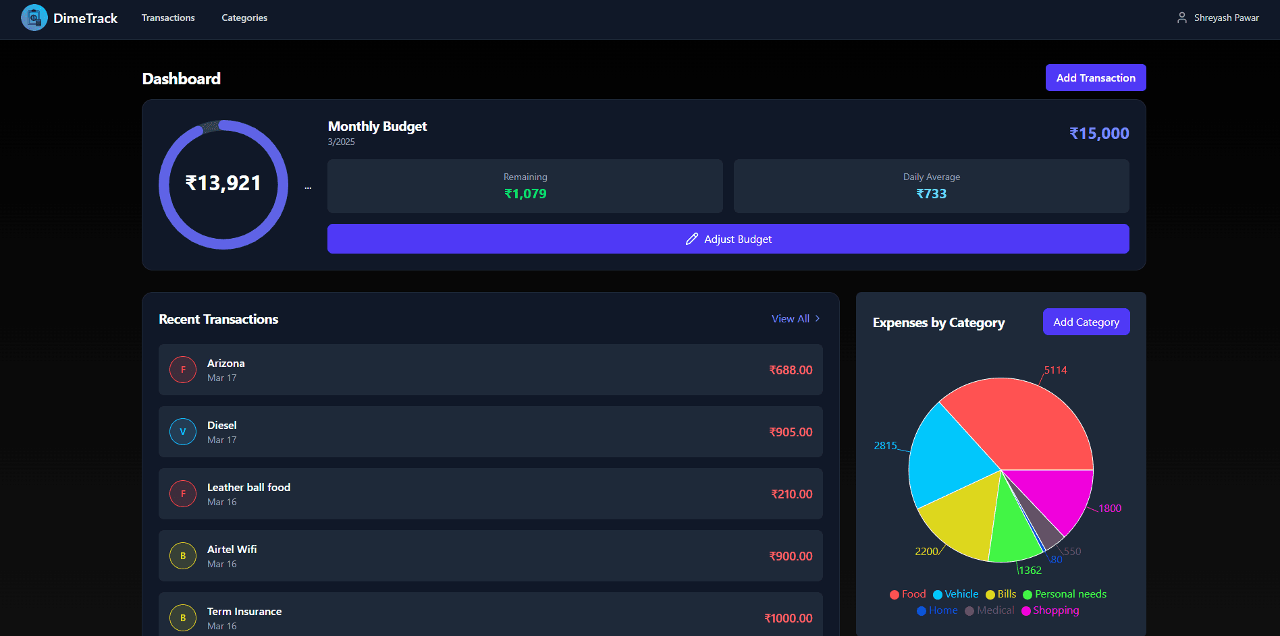Select the Food icon on the Arizona transaction
The image size is (1280, 636).
[182, 370]
